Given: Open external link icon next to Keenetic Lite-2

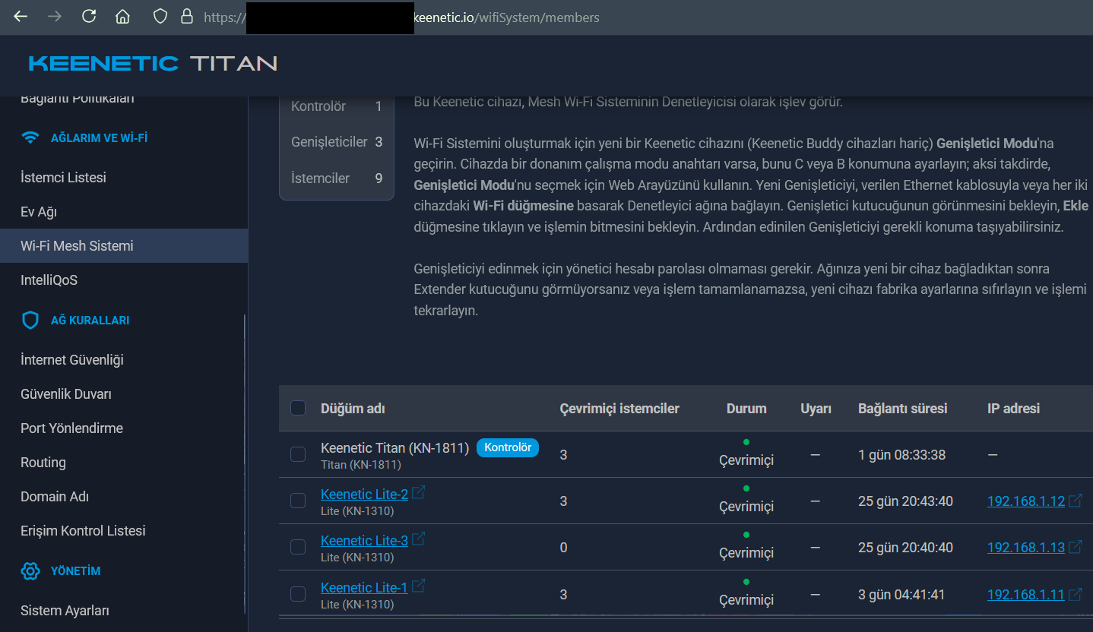Looking at the screenshot, I should click(418, 493).
